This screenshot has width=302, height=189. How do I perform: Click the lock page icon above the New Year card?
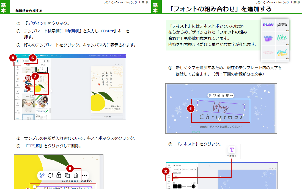click(116, 64)
